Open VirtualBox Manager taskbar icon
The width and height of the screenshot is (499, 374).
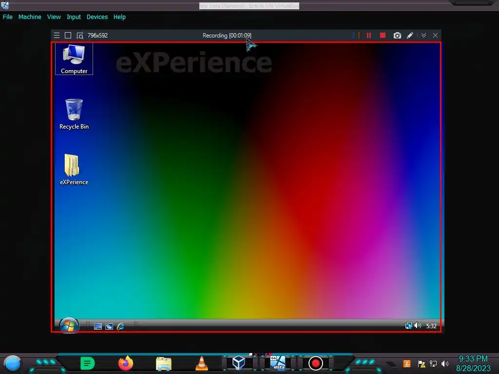pos(239,363)
